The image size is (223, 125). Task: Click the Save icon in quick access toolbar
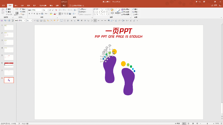(2, 20)
